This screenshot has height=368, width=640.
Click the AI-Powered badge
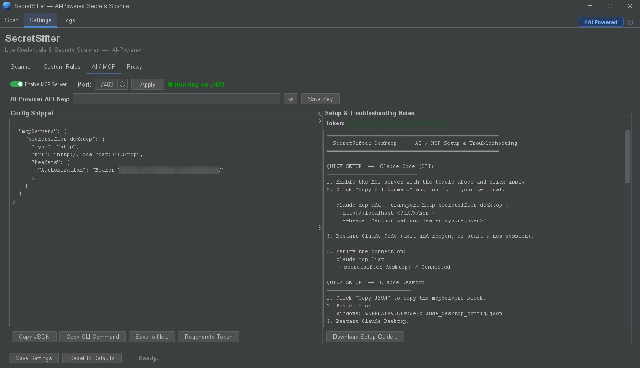click(x=600, y=22)
